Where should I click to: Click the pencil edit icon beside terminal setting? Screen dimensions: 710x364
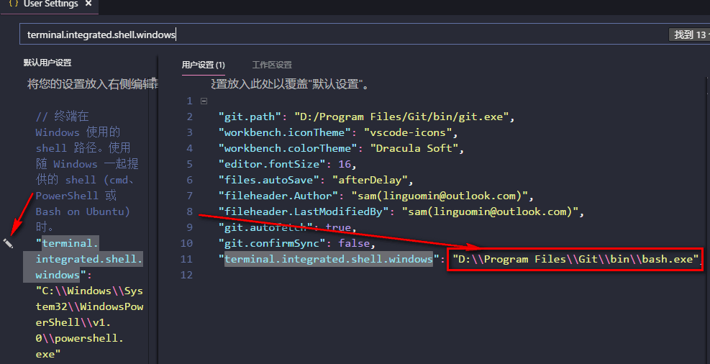tap(8, 243)
